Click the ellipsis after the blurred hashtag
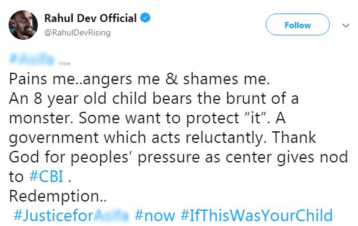 pyautogui.click(x=64, y=64)
